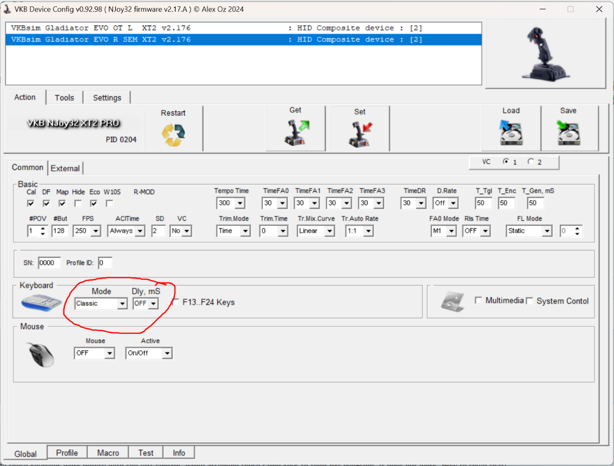This screenshot has width=614, height=466.
Task: Click the Restart recycle arrows icon
Action: pyautogui.click(x=173, y=135)
